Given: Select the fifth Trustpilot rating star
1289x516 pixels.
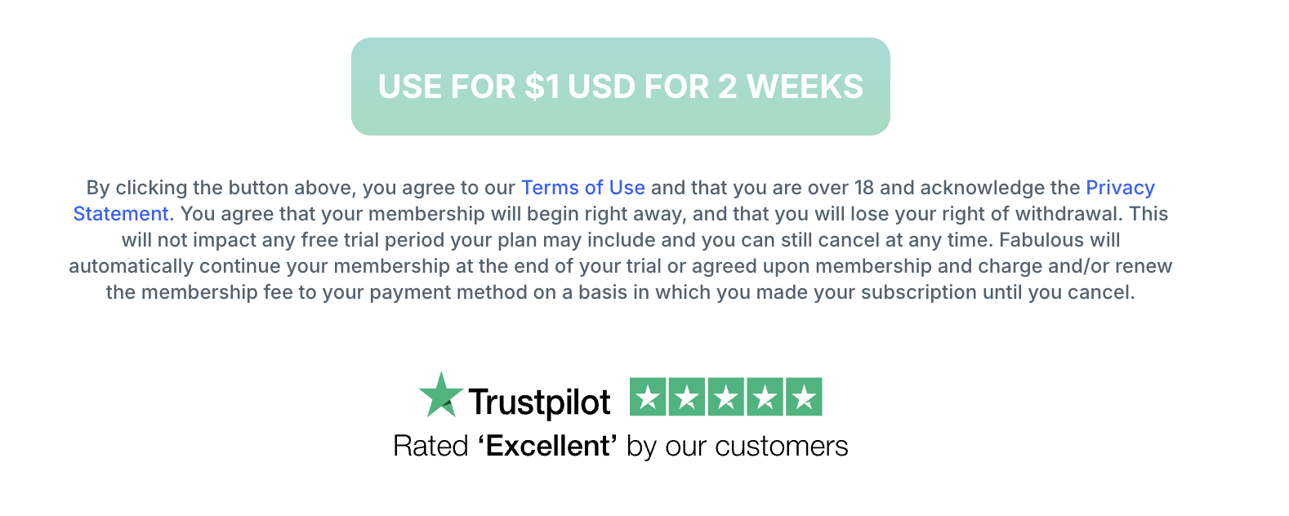Looking at the screenshot, I should click(804, 398).
